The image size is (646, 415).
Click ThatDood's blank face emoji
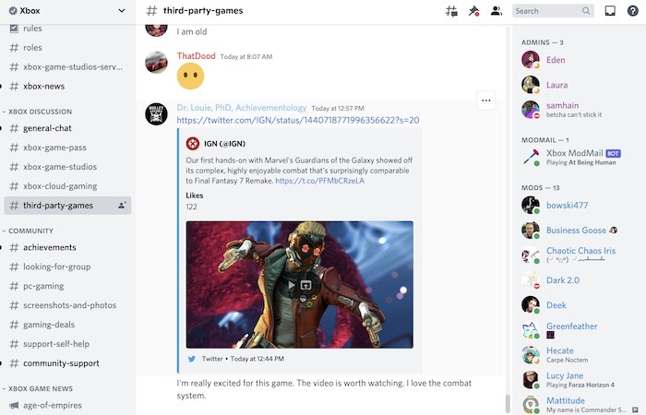click(x=190, y=76)
